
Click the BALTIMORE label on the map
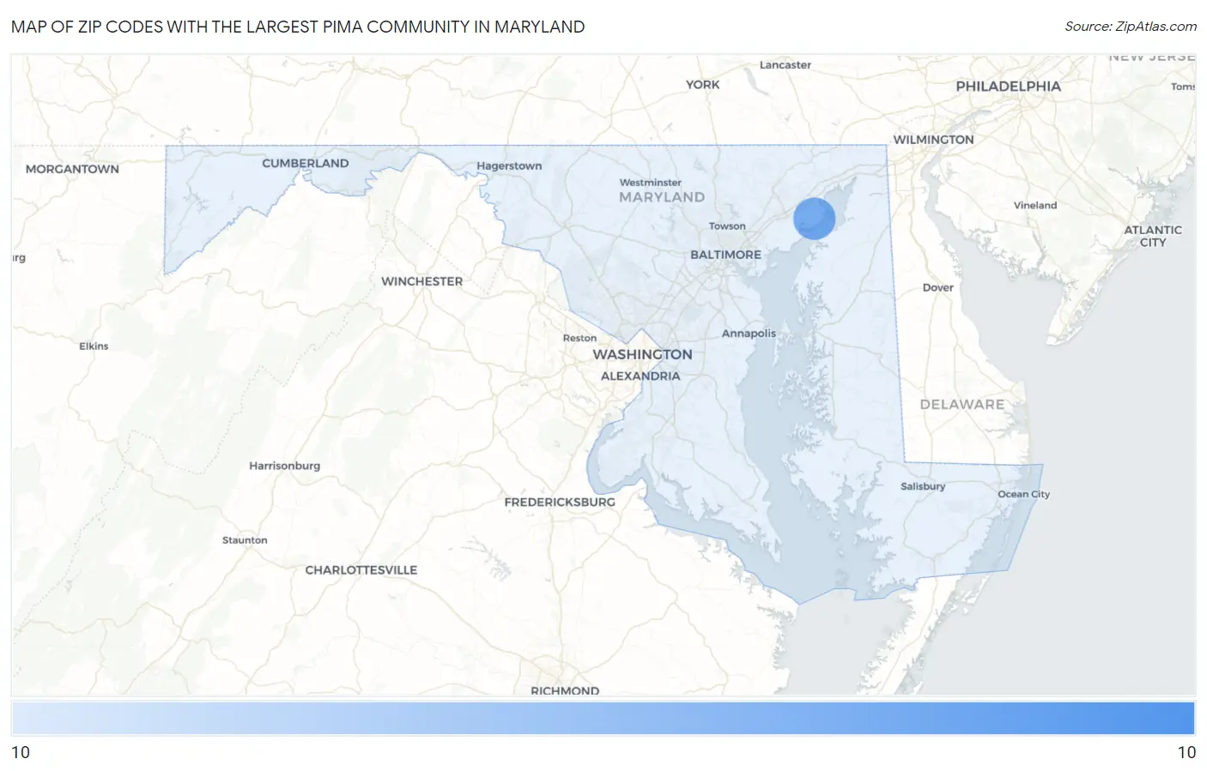[x=725, y=255]
